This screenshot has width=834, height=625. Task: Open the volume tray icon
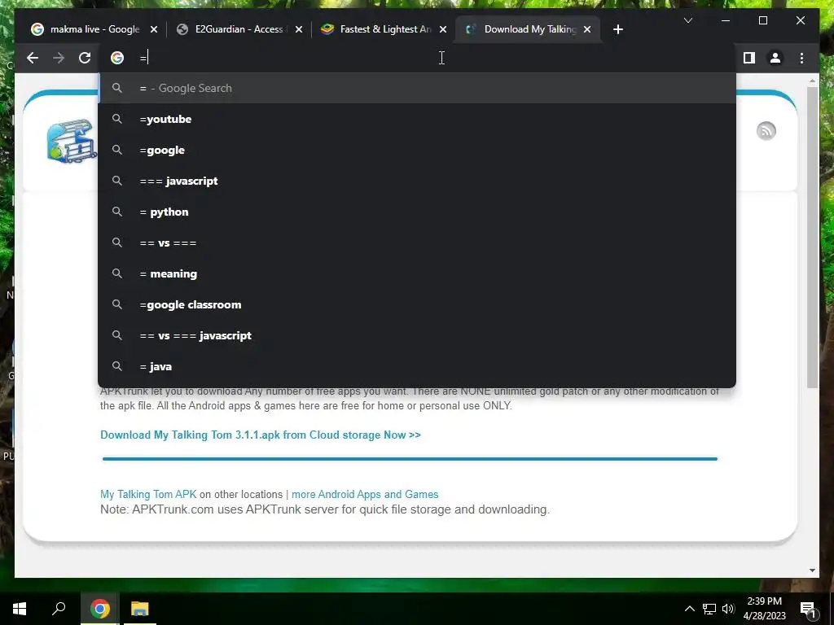[x=728, y=609]
